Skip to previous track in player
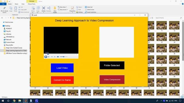184x103 pixels. 52,57
